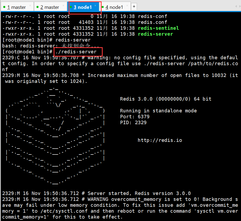Switch to the '1 master' session tab
The image size is (241, 221).
point(17,7)
